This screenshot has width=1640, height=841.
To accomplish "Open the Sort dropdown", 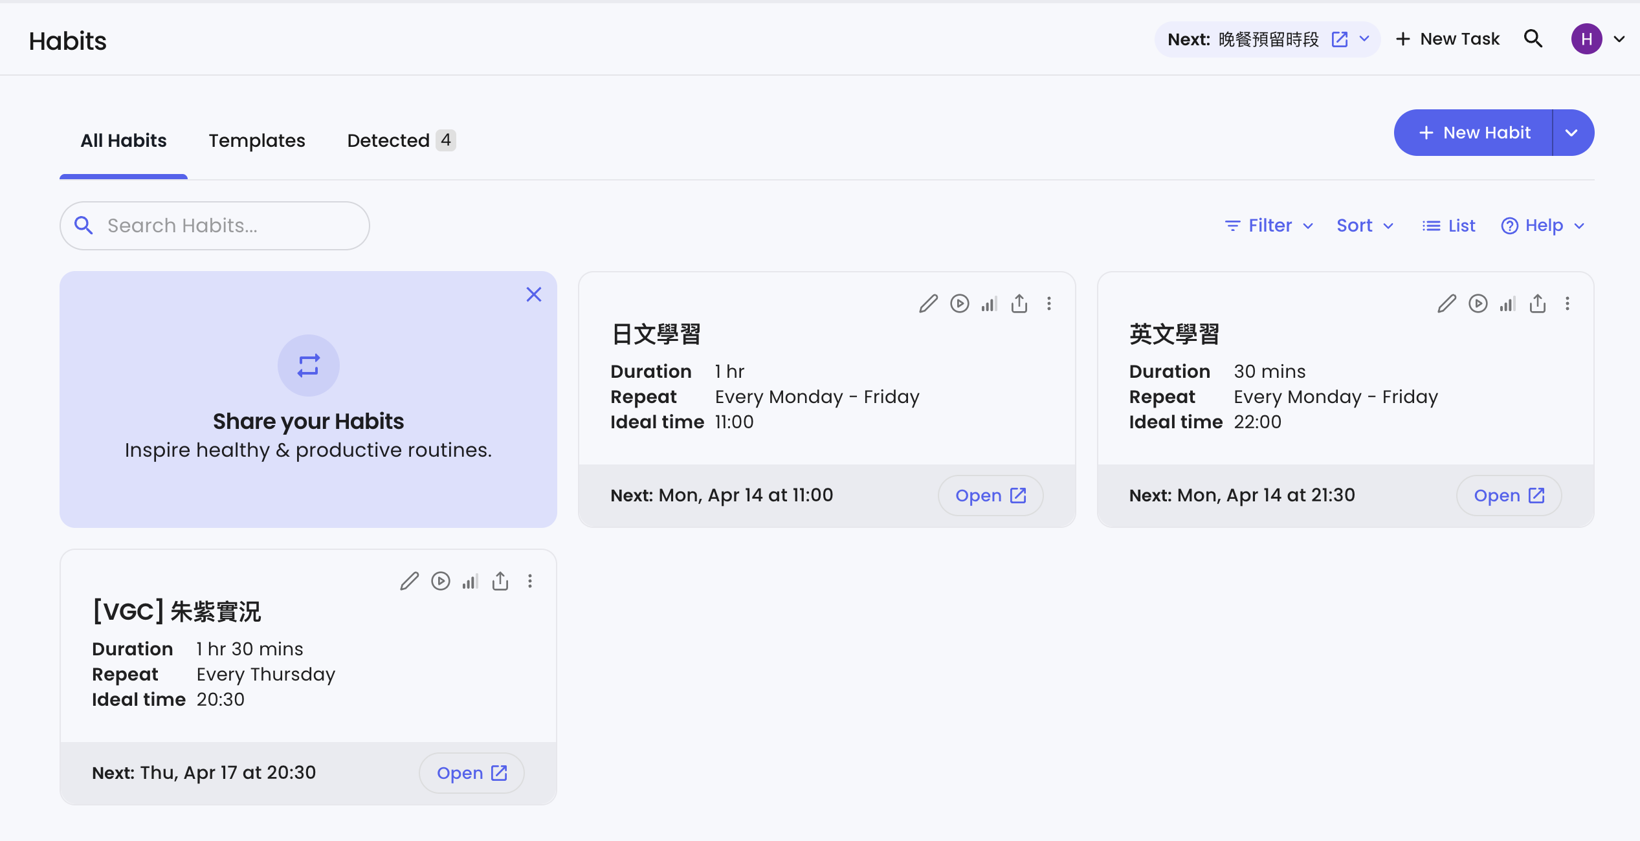I will click(1364, 226).
